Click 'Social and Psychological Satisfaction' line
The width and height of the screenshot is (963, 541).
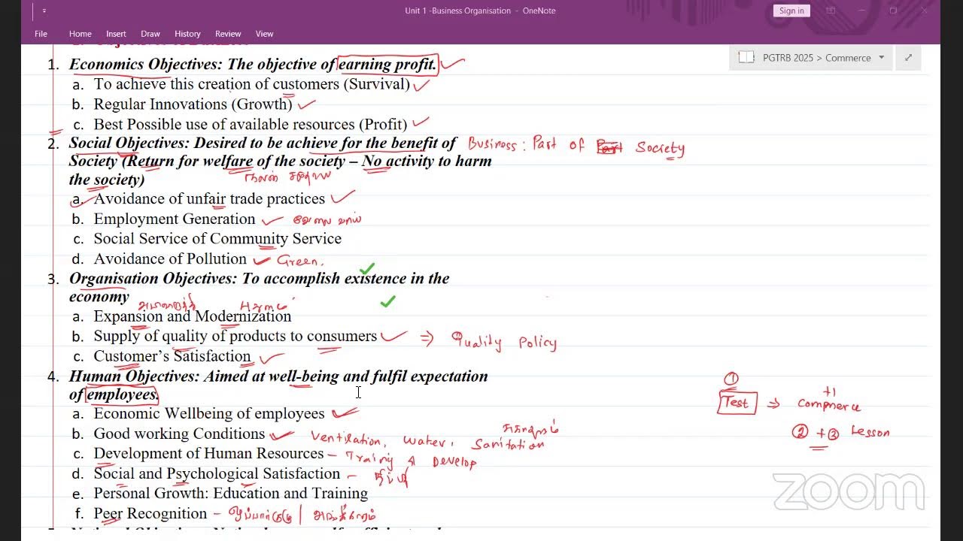click(x=217, y=474)
